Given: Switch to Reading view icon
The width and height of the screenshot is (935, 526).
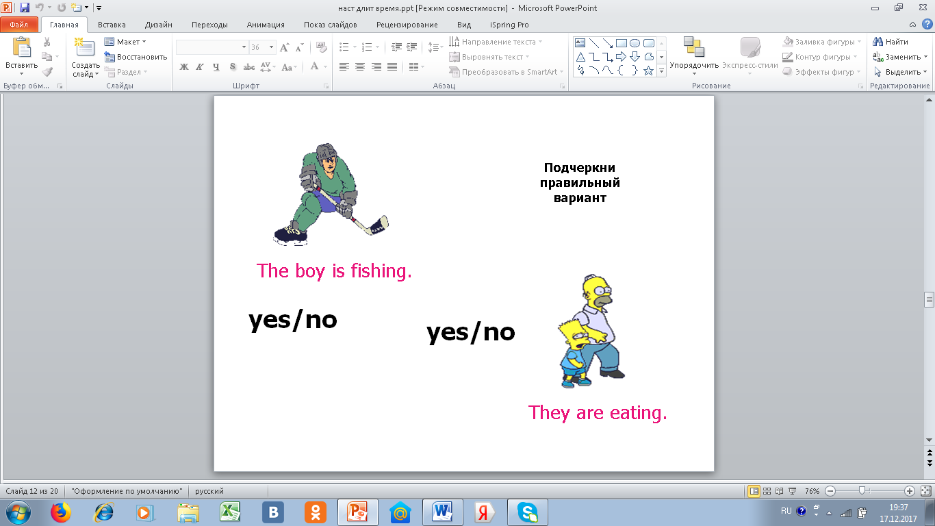Looking at the screenshot, I should click(x=780, y=491).
